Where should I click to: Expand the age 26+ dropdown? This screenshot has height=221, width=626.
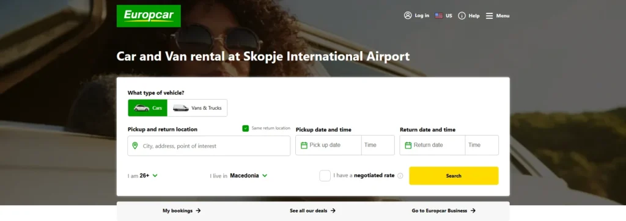click(x=143, y=176)
